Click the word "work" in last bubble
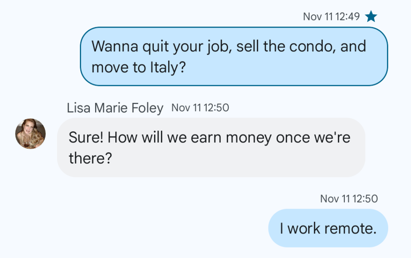The image size is (411, 258). click(304, 229)
